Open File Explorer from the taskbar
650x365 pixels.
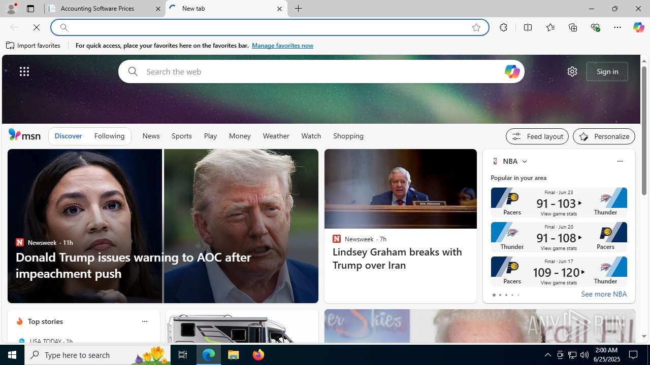click(234, 355)
